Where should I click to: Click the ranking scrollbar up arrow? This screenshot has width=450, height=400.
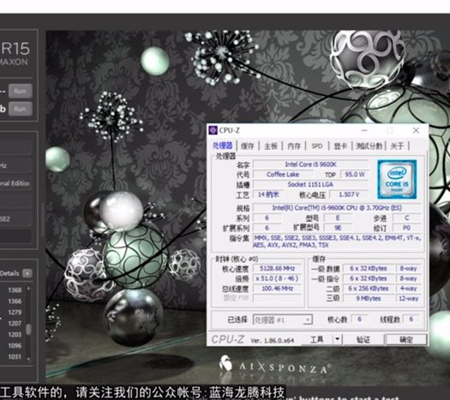[x=28, y=288]
